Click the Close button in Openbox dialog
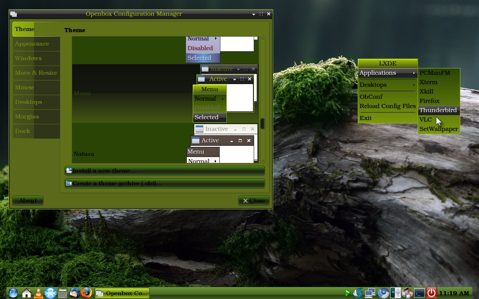Viewport: 479px width, 299px height. click(x=254, y=201)
